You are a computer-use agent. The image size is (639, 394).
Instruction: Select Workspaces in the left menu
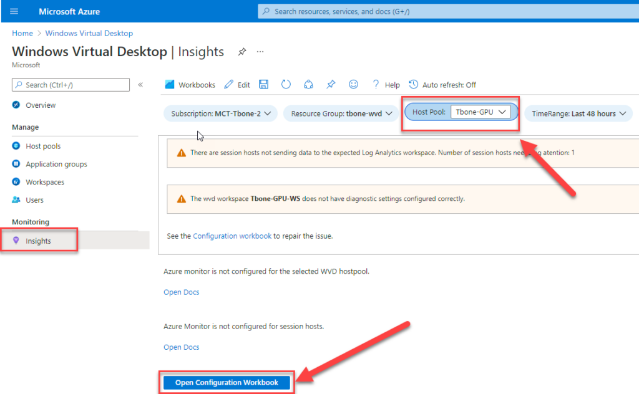(x=45, y=181)
